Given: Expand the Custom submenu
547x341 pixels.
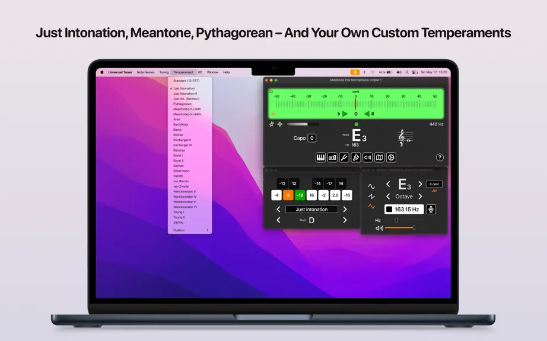Looking at the screenshot, I should (x=190, y=230).
